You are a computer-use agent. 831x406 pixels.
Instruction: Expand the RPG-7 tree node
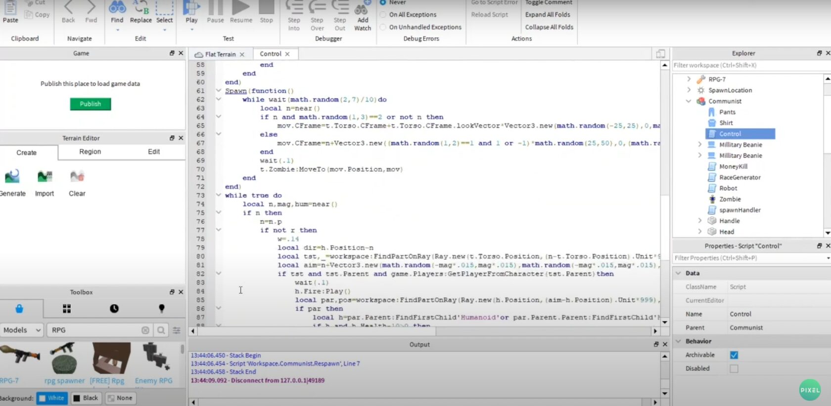pyautogui.click(x=689, y=79)
